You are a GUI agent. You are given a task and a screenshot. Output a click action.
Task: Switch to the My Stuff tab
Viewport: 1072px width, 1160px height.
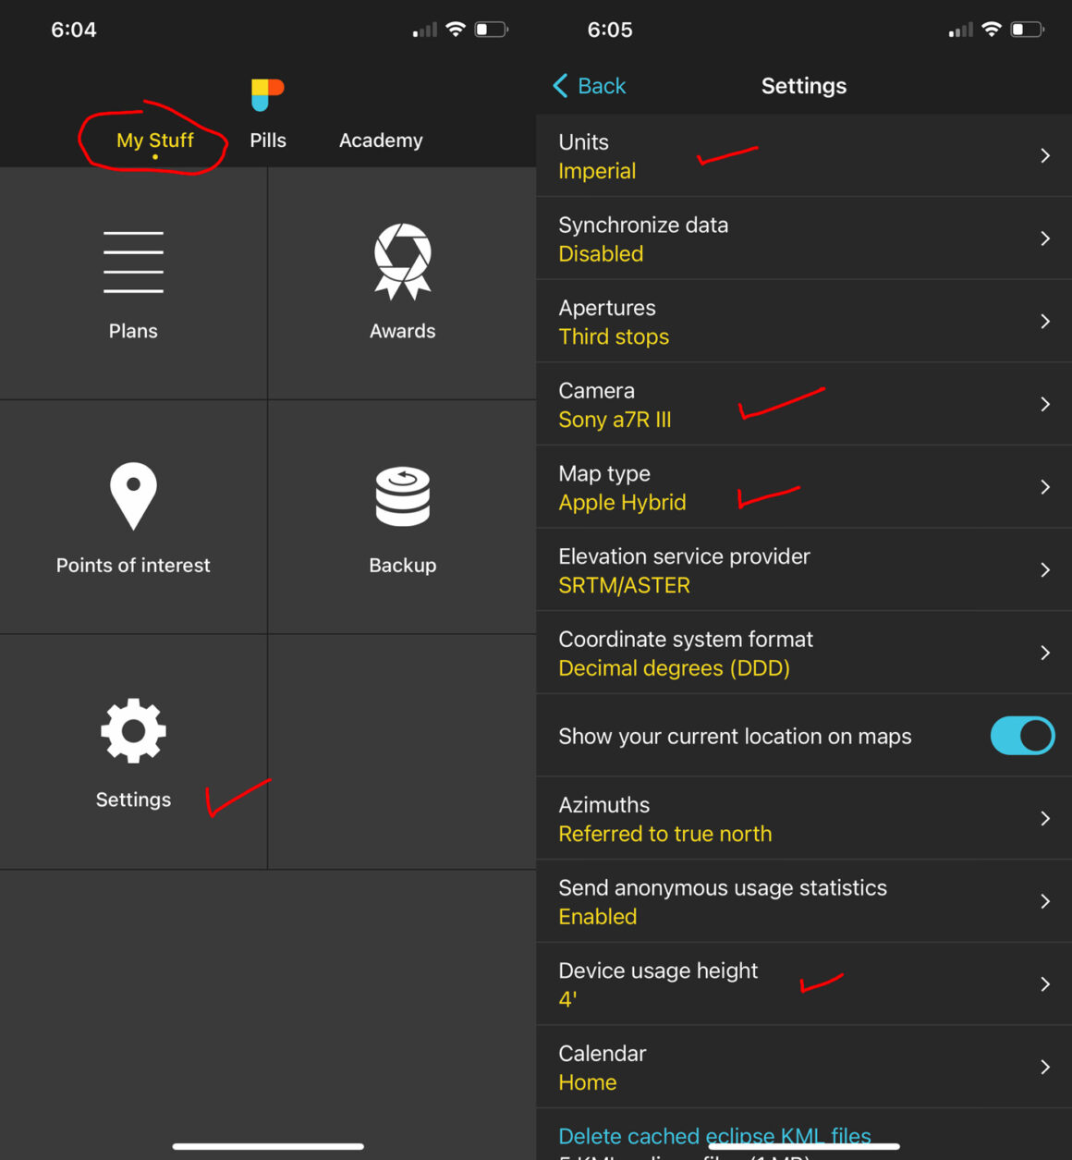pyautogui.click(x=155, y=140)
